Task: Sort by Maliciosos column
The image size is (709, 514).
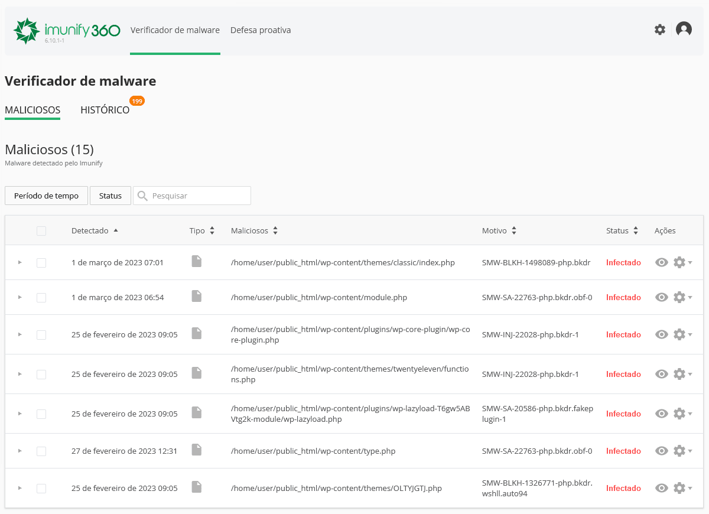Action: point(255,231)
